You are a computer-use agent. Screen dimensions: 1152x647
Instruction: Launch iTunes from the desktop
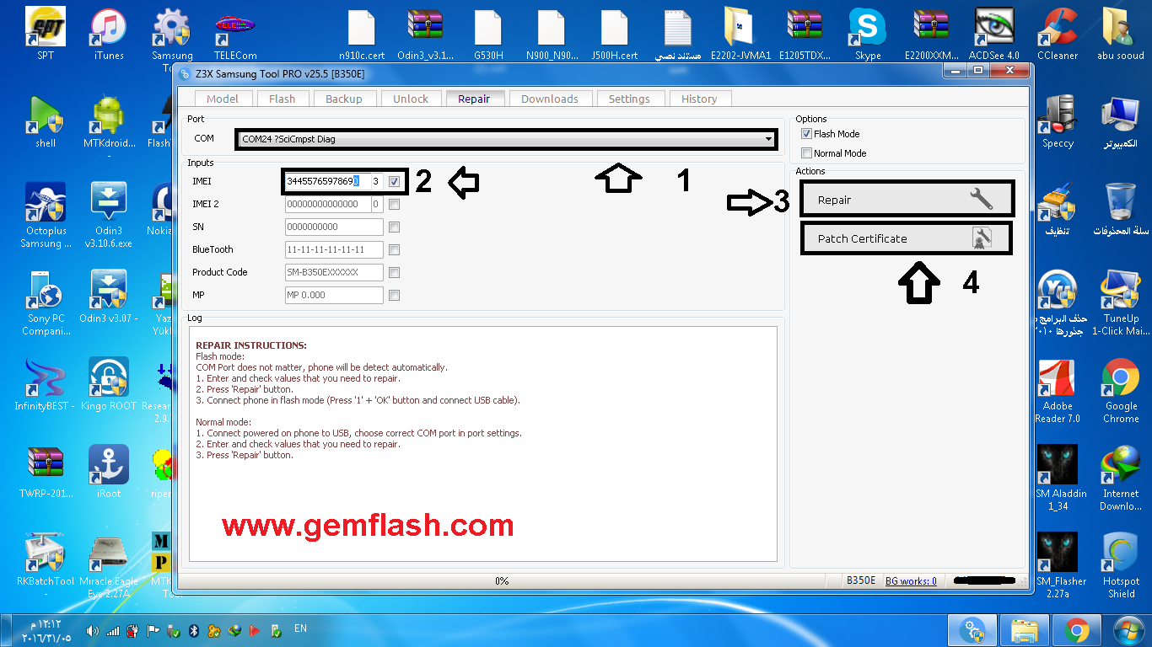pos(109,34)
